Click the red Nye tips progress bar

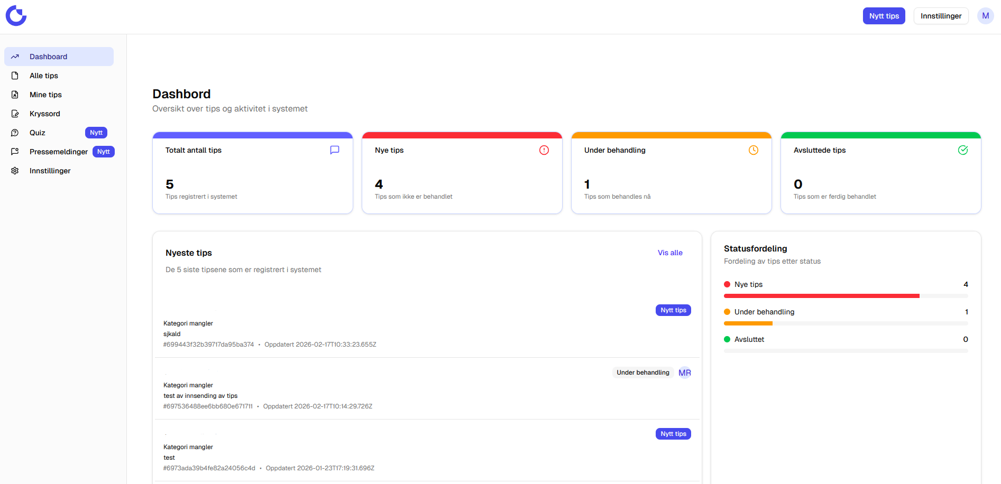821,296
